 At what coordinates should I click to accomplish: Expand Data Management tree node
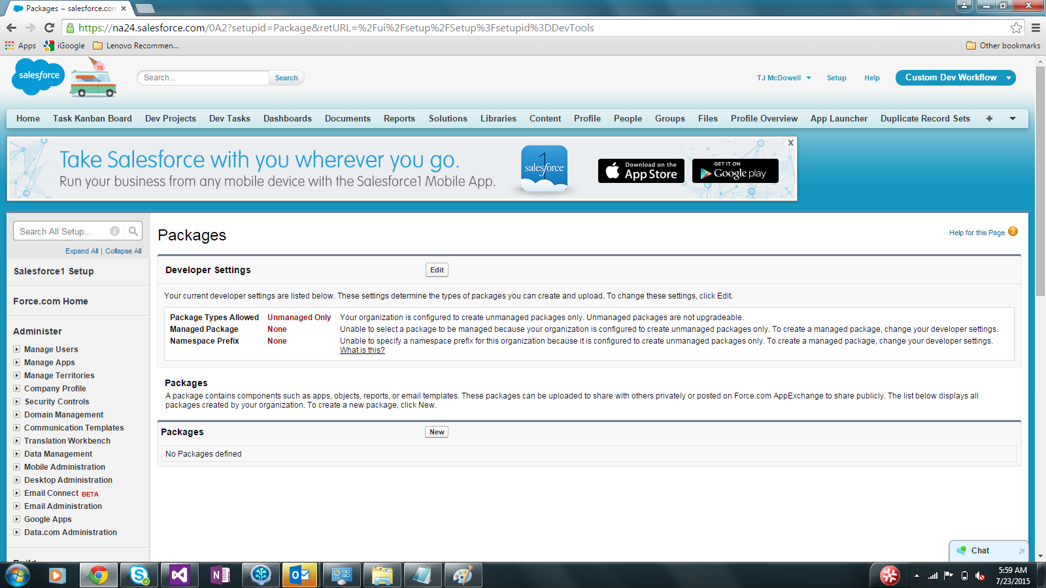click(x=17, y=453)
